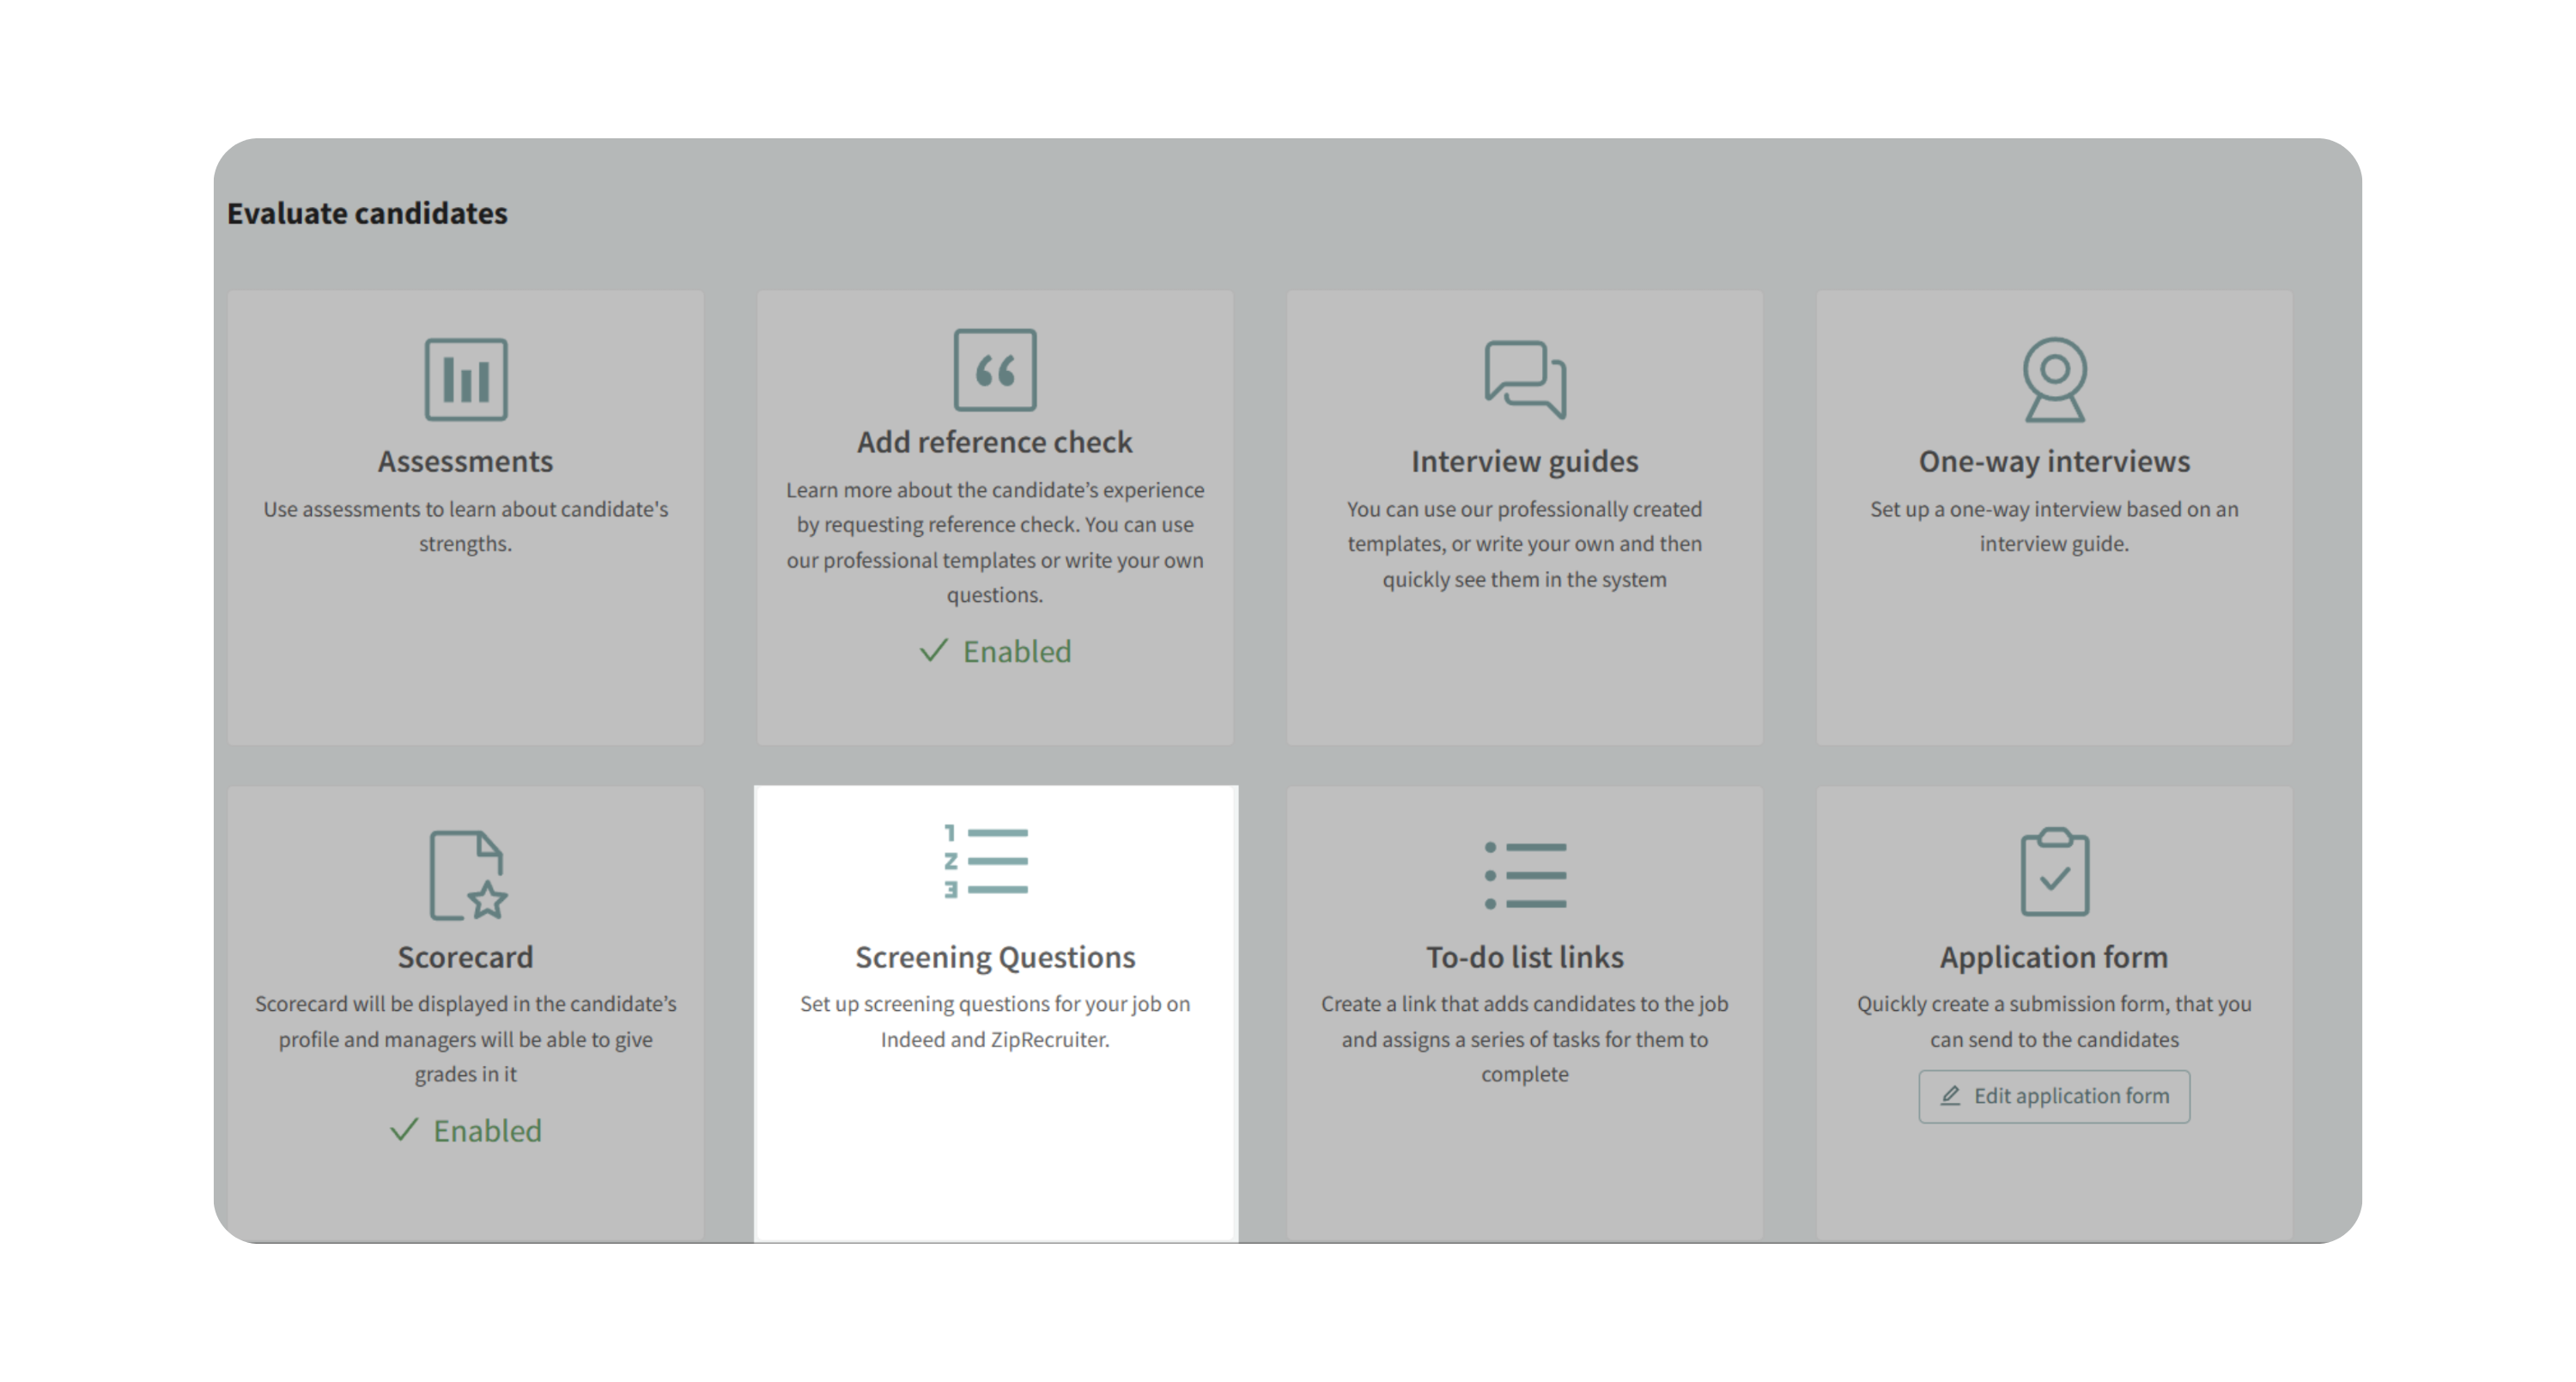Click the Interview guides chat bubbles icon
The width and height of the screenshot is (2576, 1382).
[x=1525, y=379]
